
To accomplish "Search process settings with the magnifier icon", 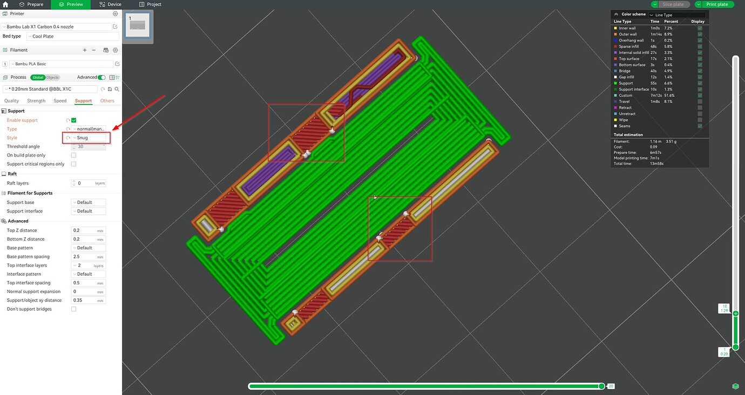I will (117, 89).
